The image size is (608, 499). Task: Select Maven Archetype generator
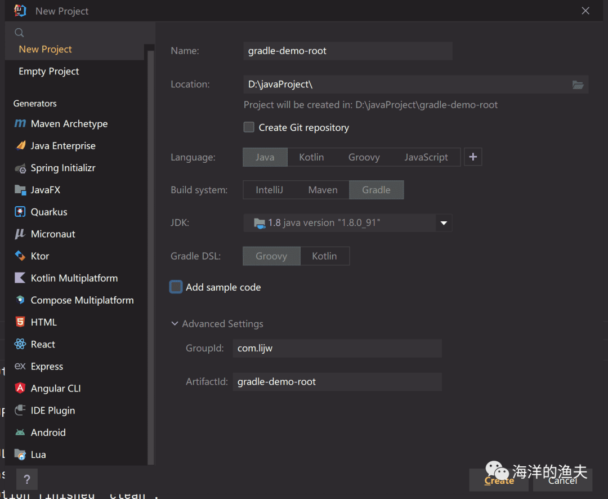(x=77, y=124)
